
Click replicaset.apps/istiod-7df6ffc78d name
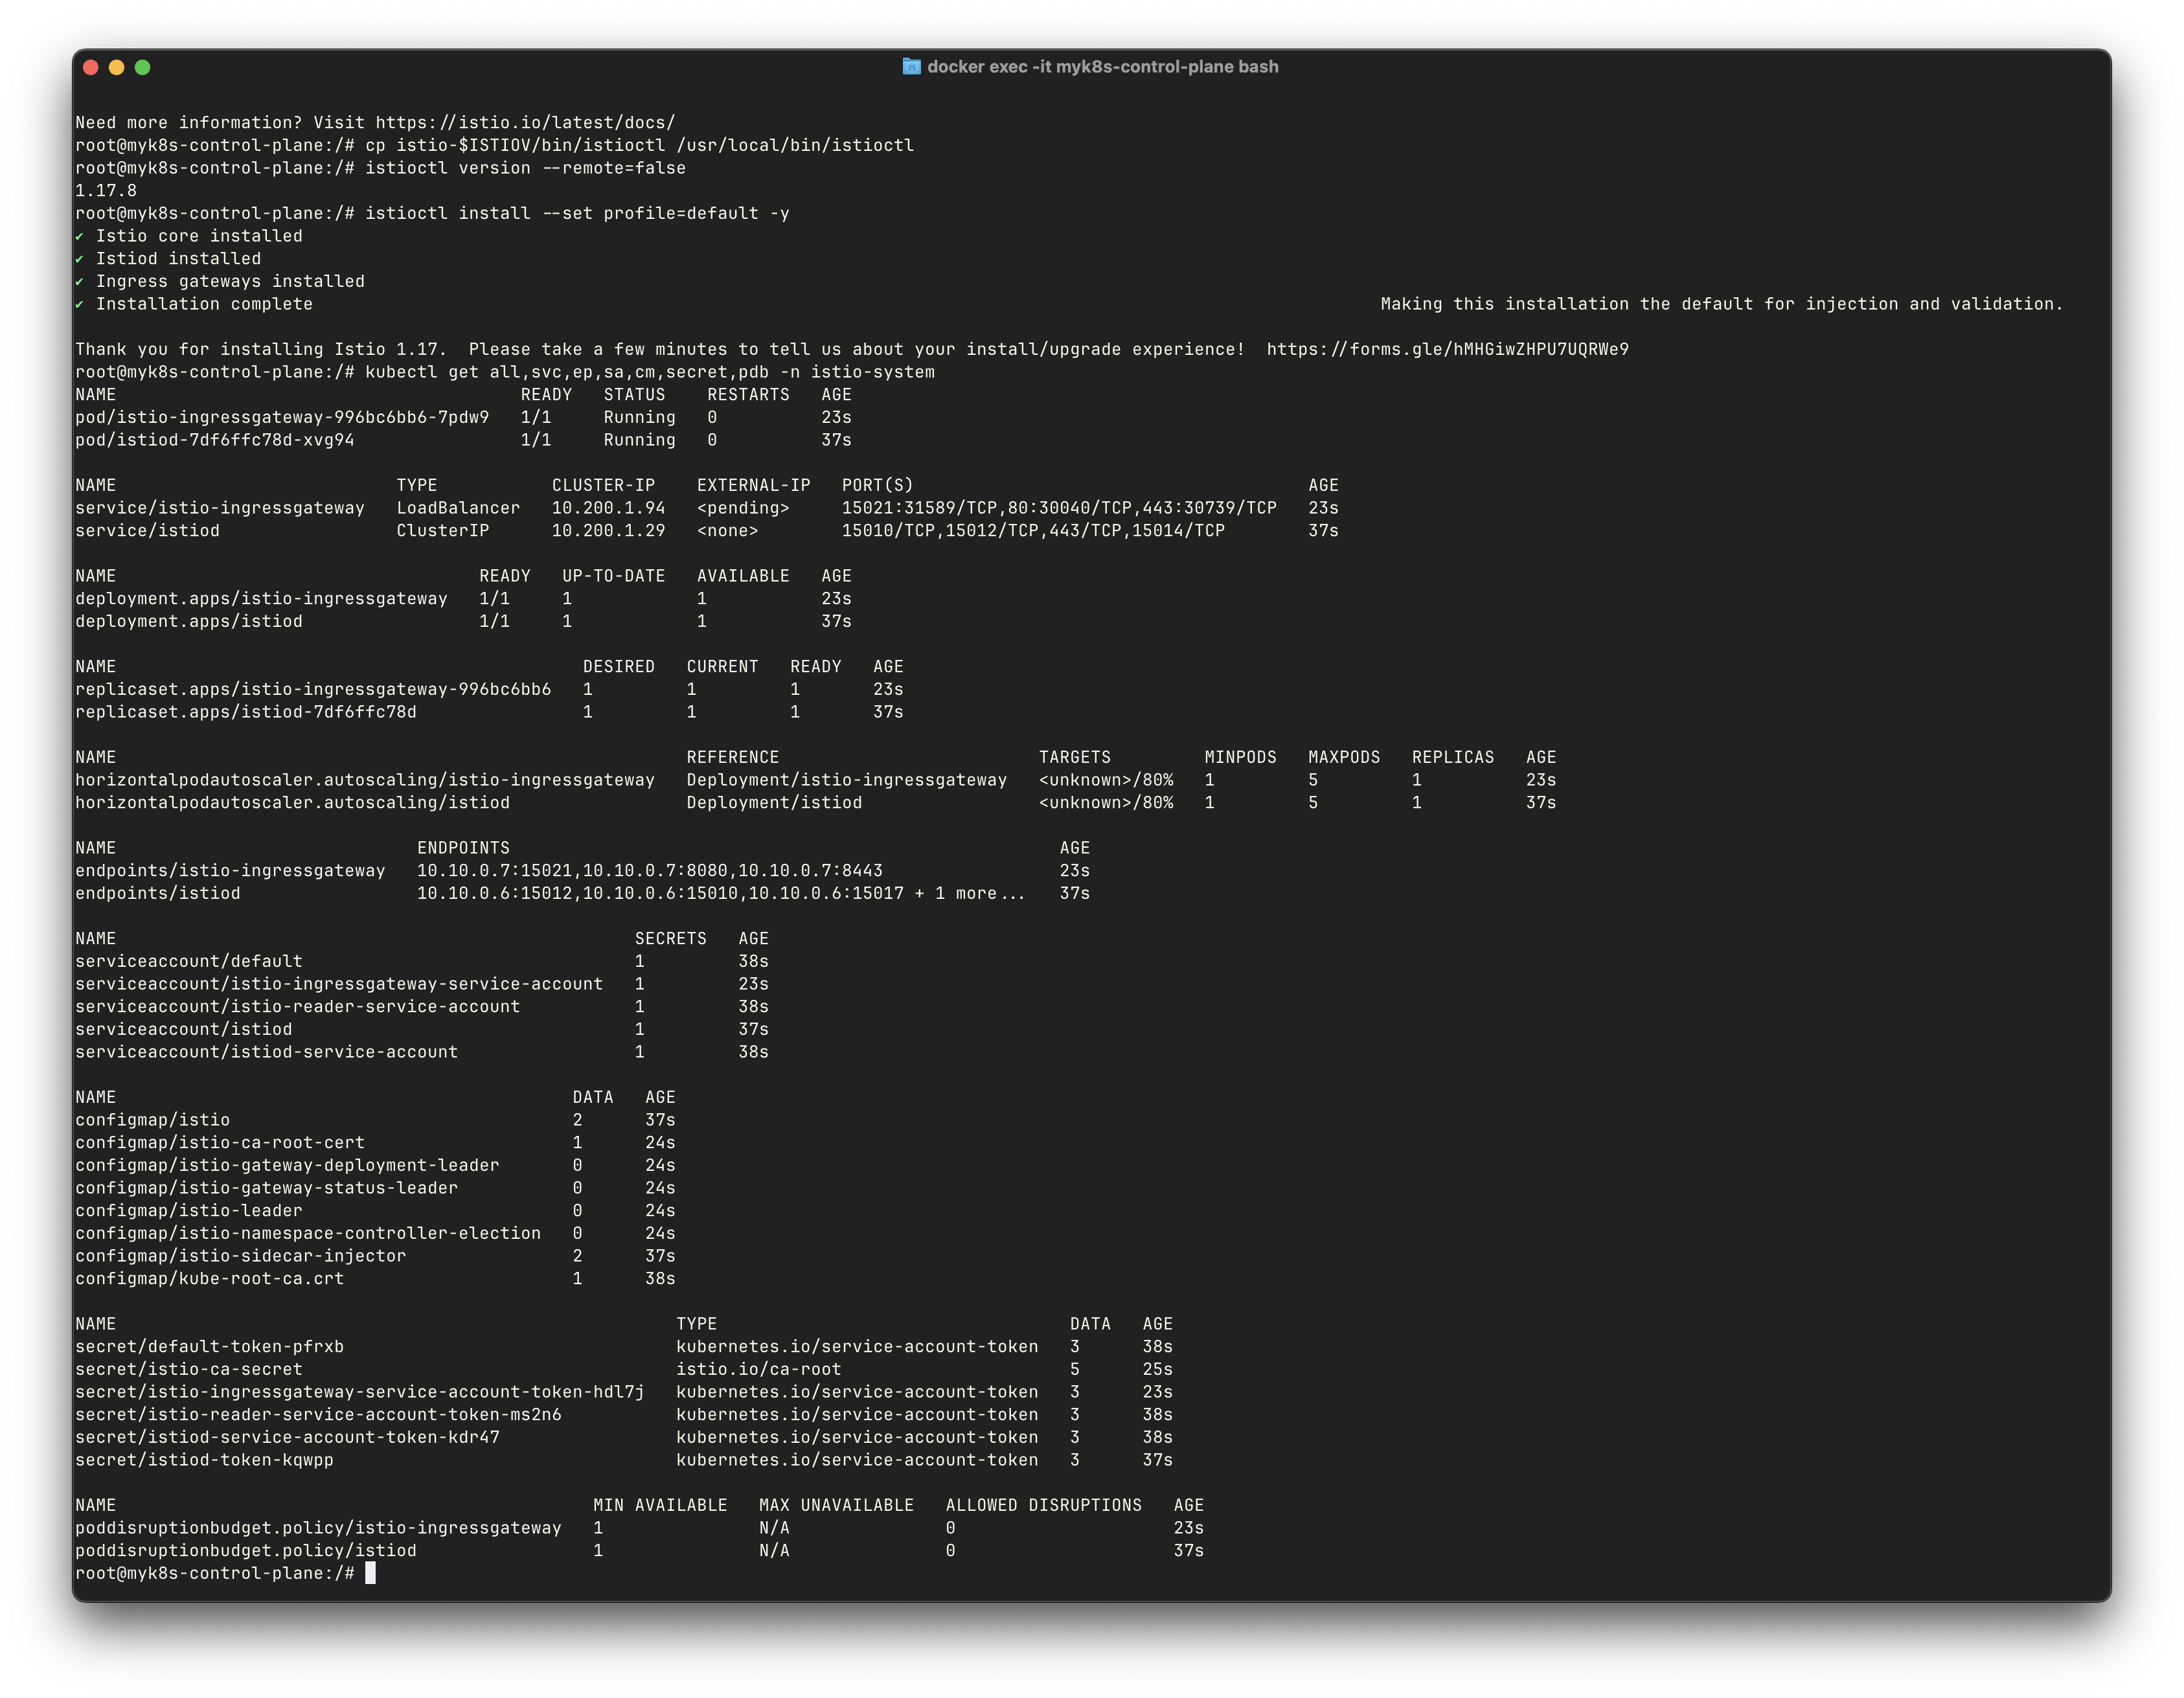tap(246, 712)
